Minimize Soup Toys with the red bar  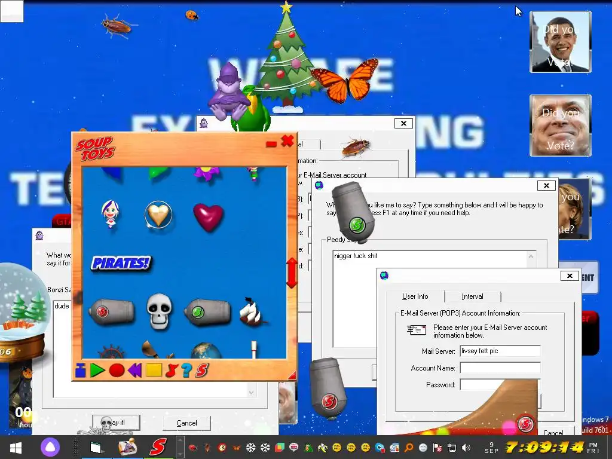tap(271, 144)
